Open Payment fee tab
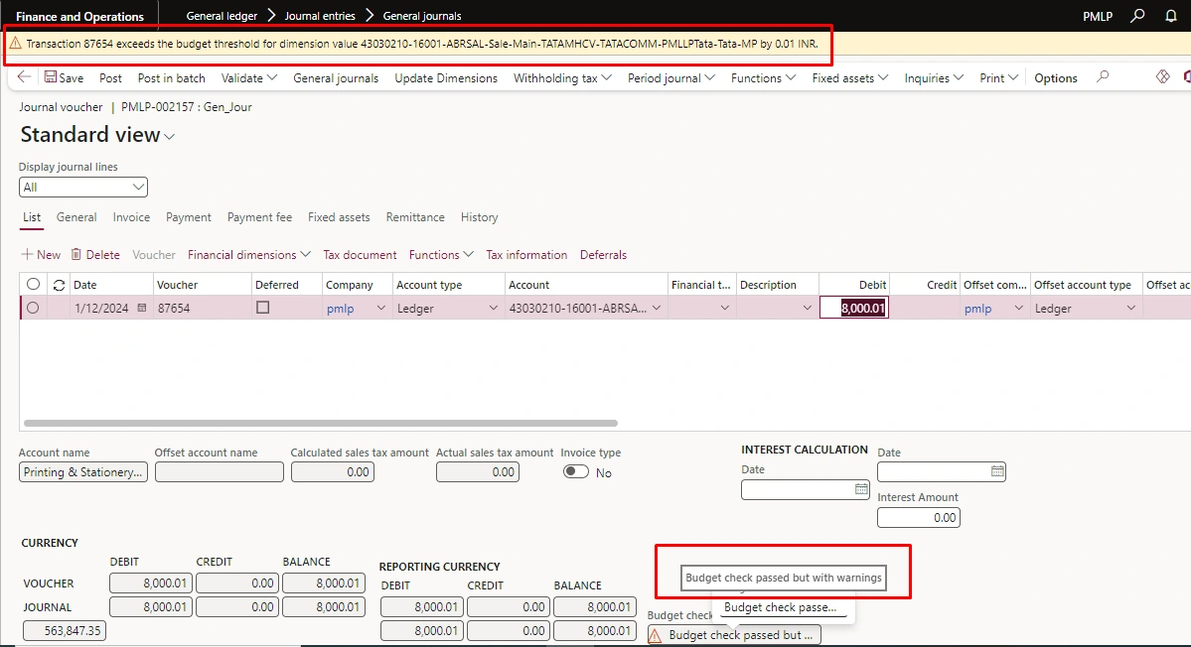The height and width of the screenshot is (647, 1191). [x=260, y=217]
